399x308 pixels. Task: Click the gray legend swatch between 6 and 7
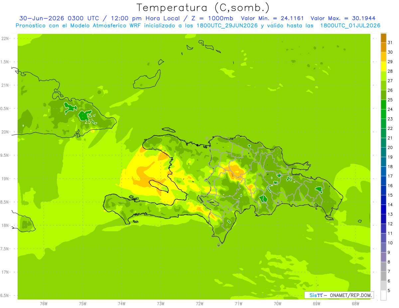[383, 276]
